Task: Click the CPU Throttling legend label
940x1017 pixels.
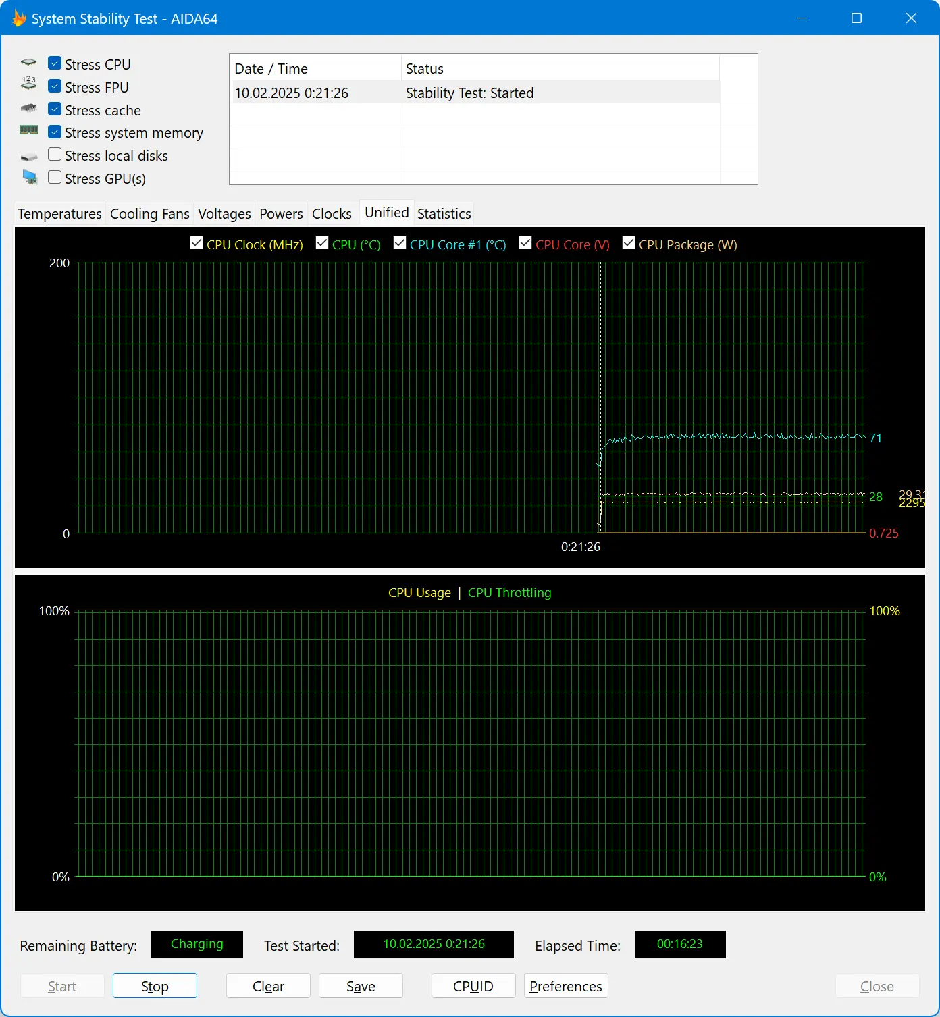Action: coord(509,592)
